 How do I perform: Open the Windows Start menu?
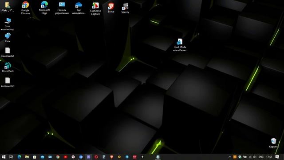[4, 157]
